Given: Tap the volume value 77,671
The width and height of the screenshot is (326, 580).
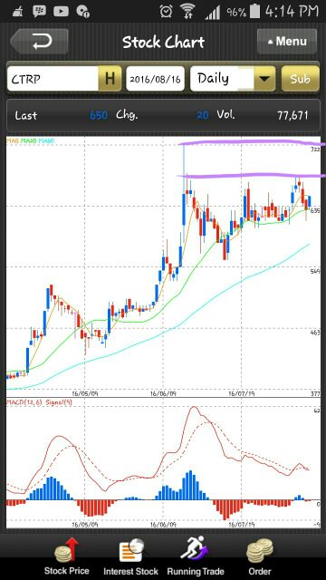Looking at the screenshot, I should (292, 115).
